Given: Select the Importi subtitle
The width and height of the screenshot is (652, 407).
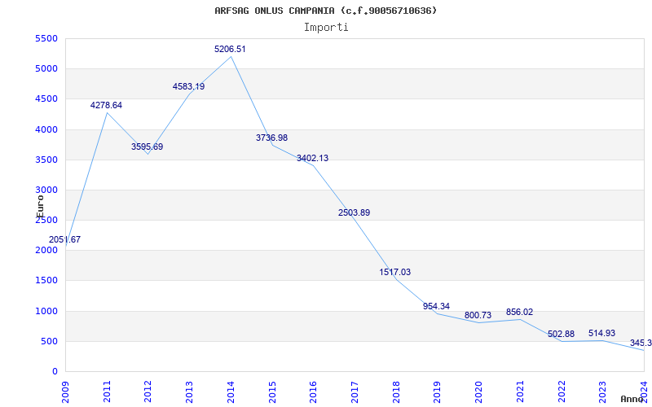Looking at the screenshot, I should click(x=326, y=28).
